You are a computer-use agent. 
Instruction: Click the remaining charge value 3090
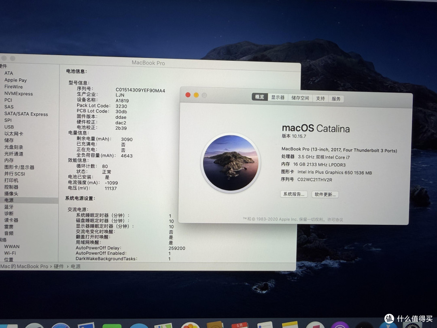[127, 139]
